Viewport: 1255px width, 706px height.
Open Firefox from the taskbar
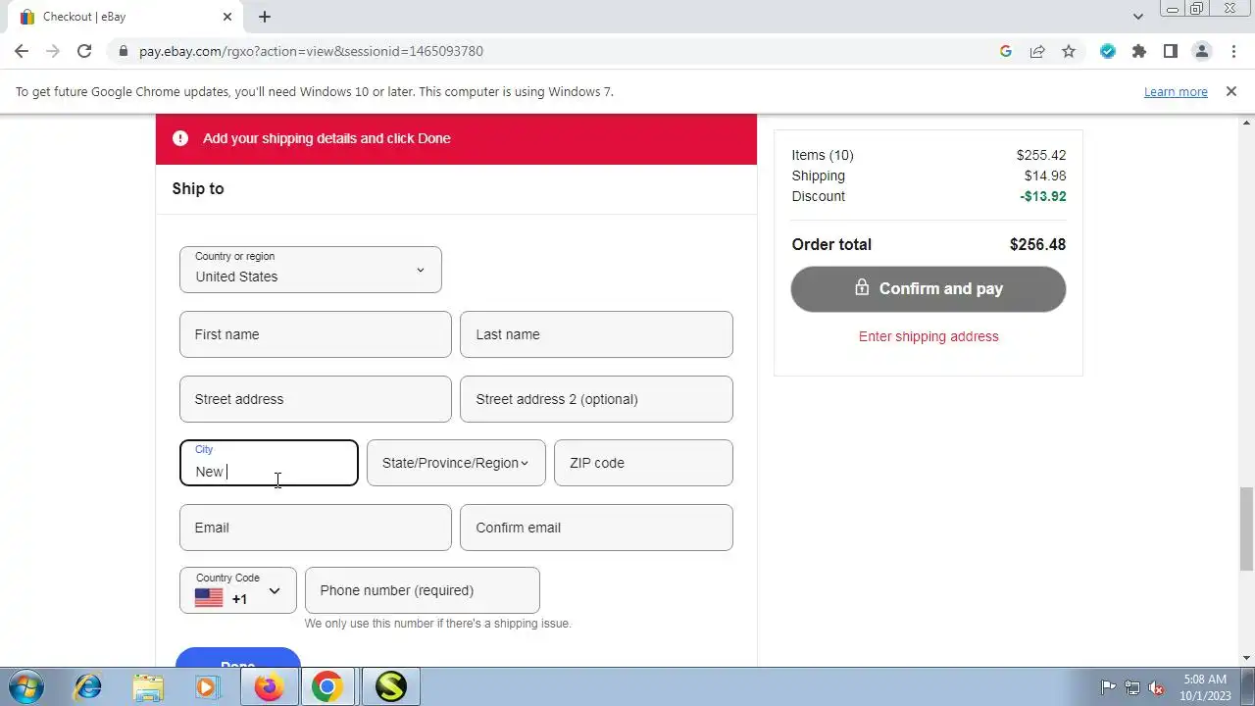point(268,687)
